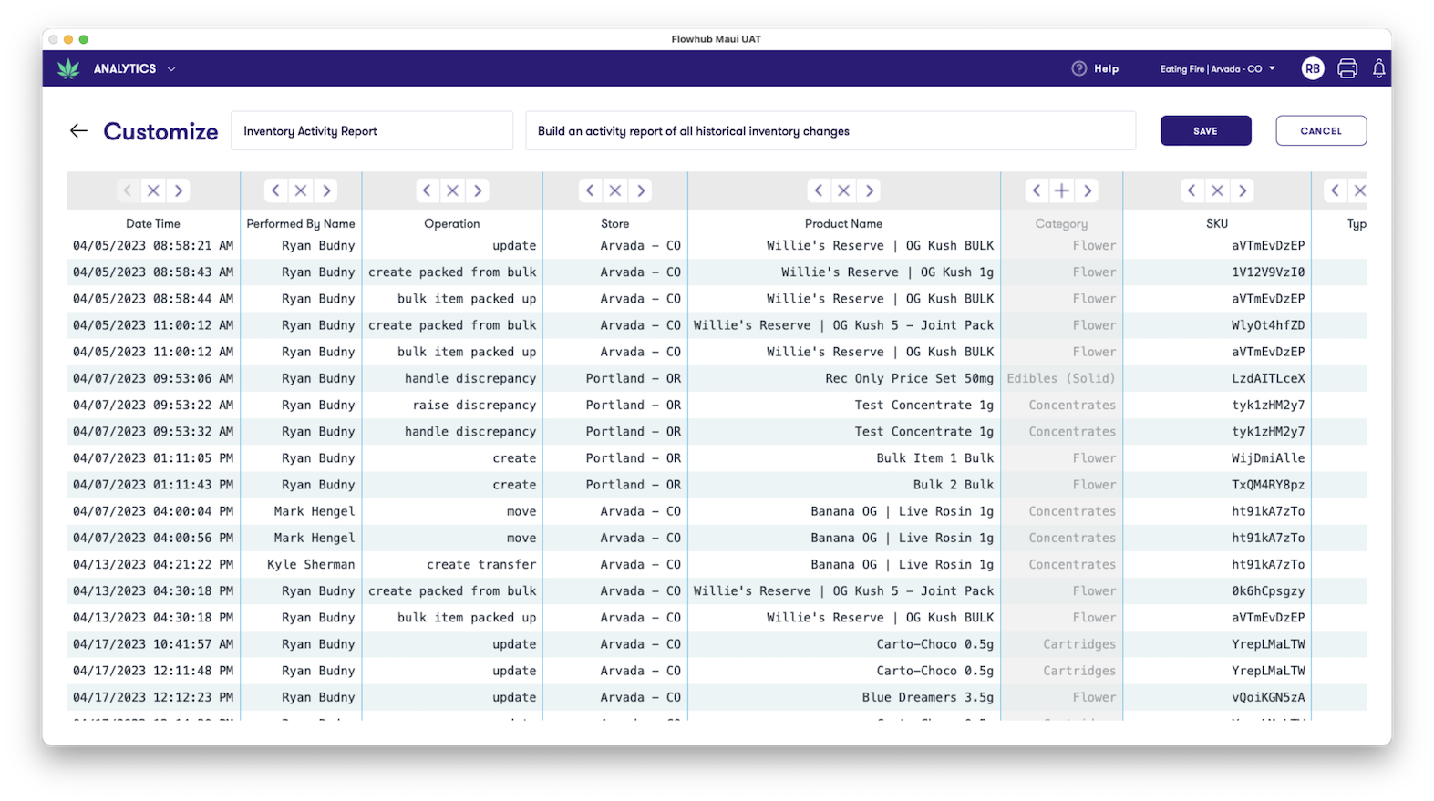Screen dimensions: 1434x801
Task: Move the Store column right
Action: 641,190
